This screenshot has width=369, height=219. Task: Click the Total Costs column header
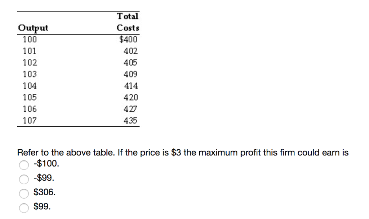(x=128, y=22)
